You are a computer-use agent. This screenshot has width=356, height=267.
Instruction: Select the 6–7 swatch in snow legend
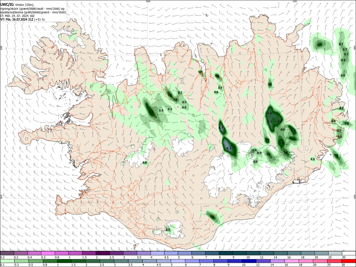[198, 253]
